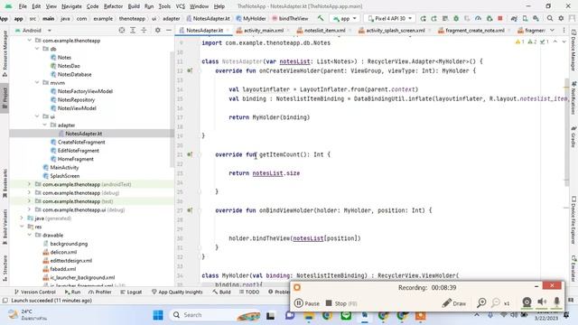
Task: Open HomeFragment in project tree
Action: (75, 159)
